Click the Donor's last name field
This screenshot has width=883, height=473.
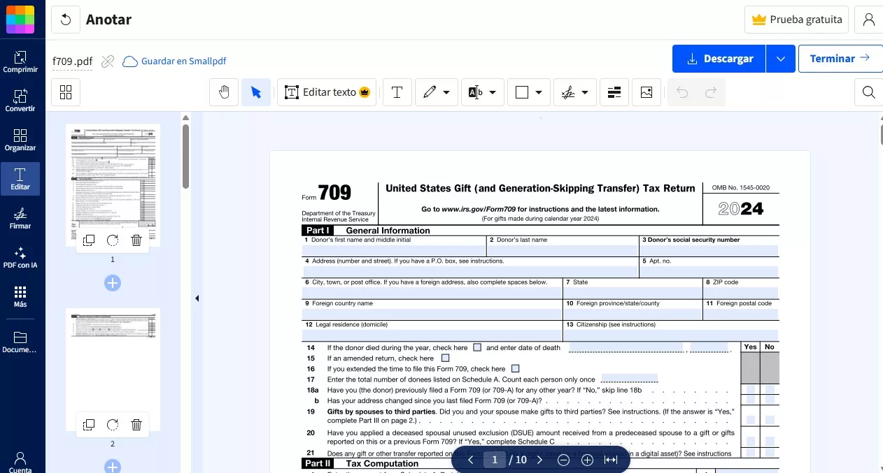point(563,250)
